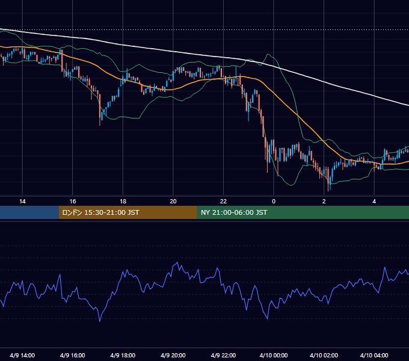This screenshot has width=409, height=361.
Task: Click the '4/9 14:00' label on indicator axis
Action: 22,355
